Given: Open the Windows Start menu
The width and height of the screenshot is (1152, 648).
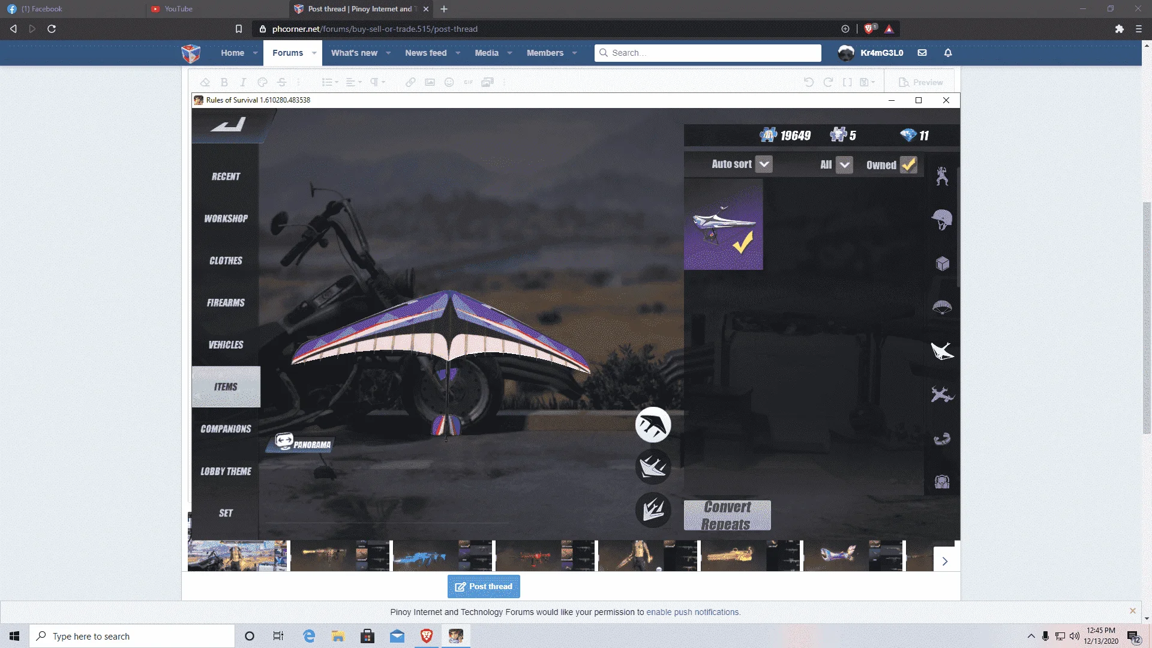Looking at the screenshot, I should (14, 636).
